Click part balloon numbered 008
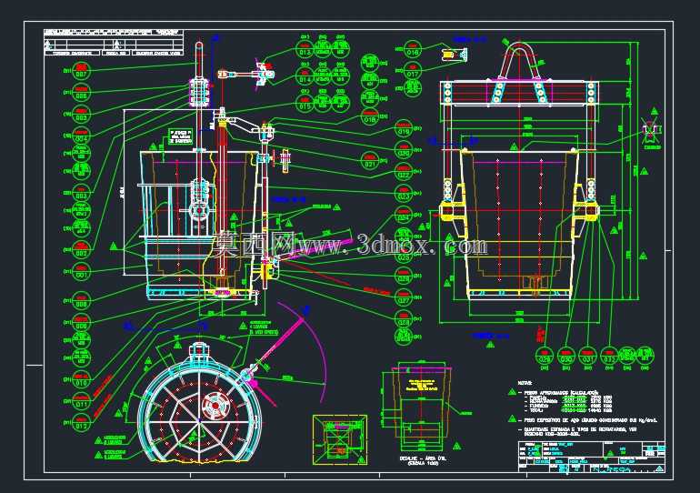 coord(81,301)
